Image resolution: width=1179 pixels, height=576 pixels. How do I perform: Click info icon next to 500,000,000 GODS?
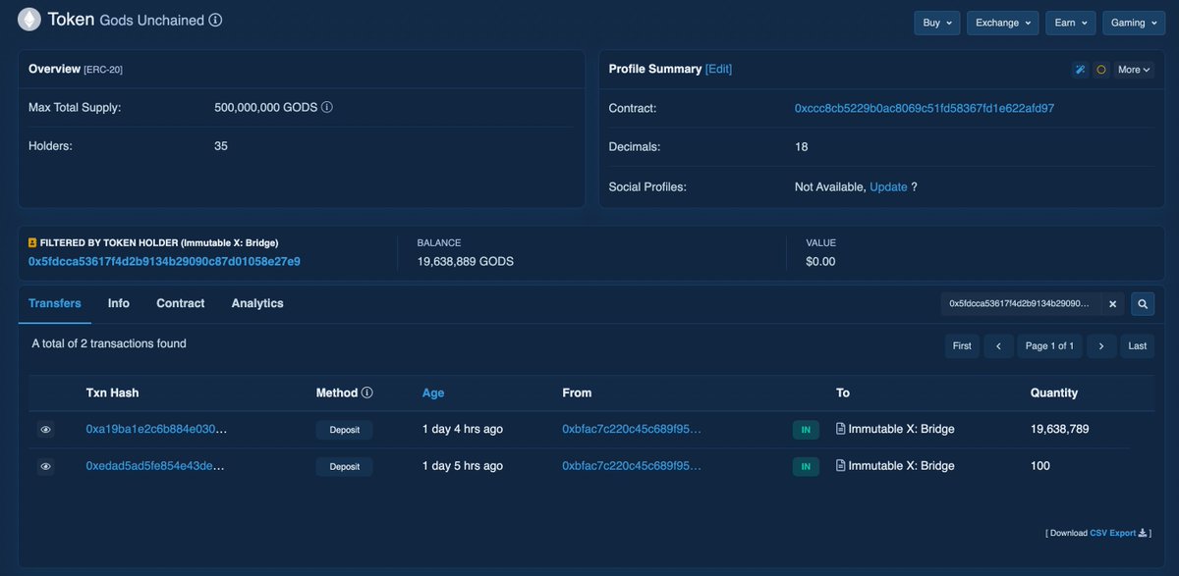click(x=327, y=107)
